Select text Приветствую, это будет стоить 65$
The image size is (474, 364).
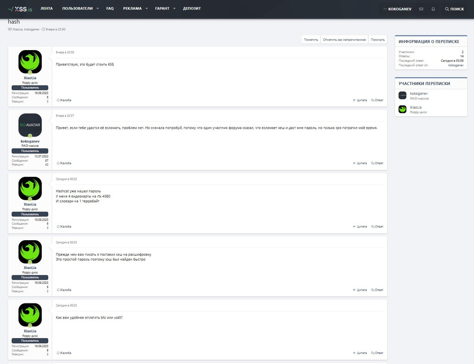click(85, 64)
